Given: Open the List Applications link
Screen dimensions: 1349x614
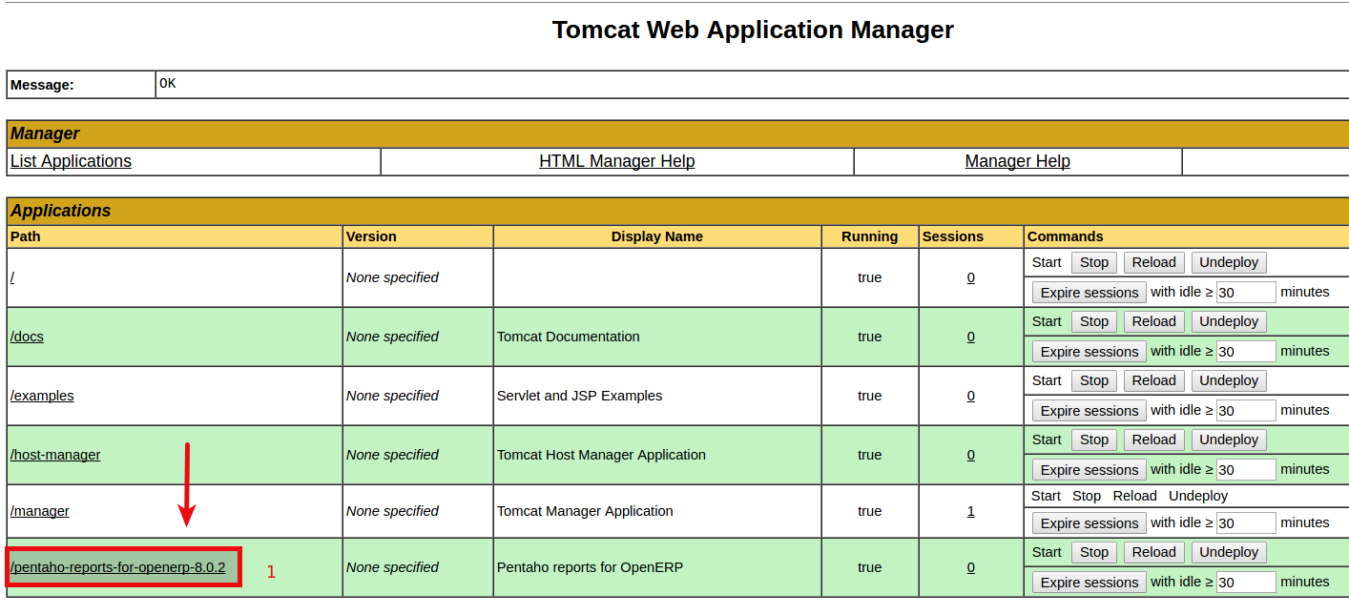Looking at the screenshot, I should [x=71, y=161].
